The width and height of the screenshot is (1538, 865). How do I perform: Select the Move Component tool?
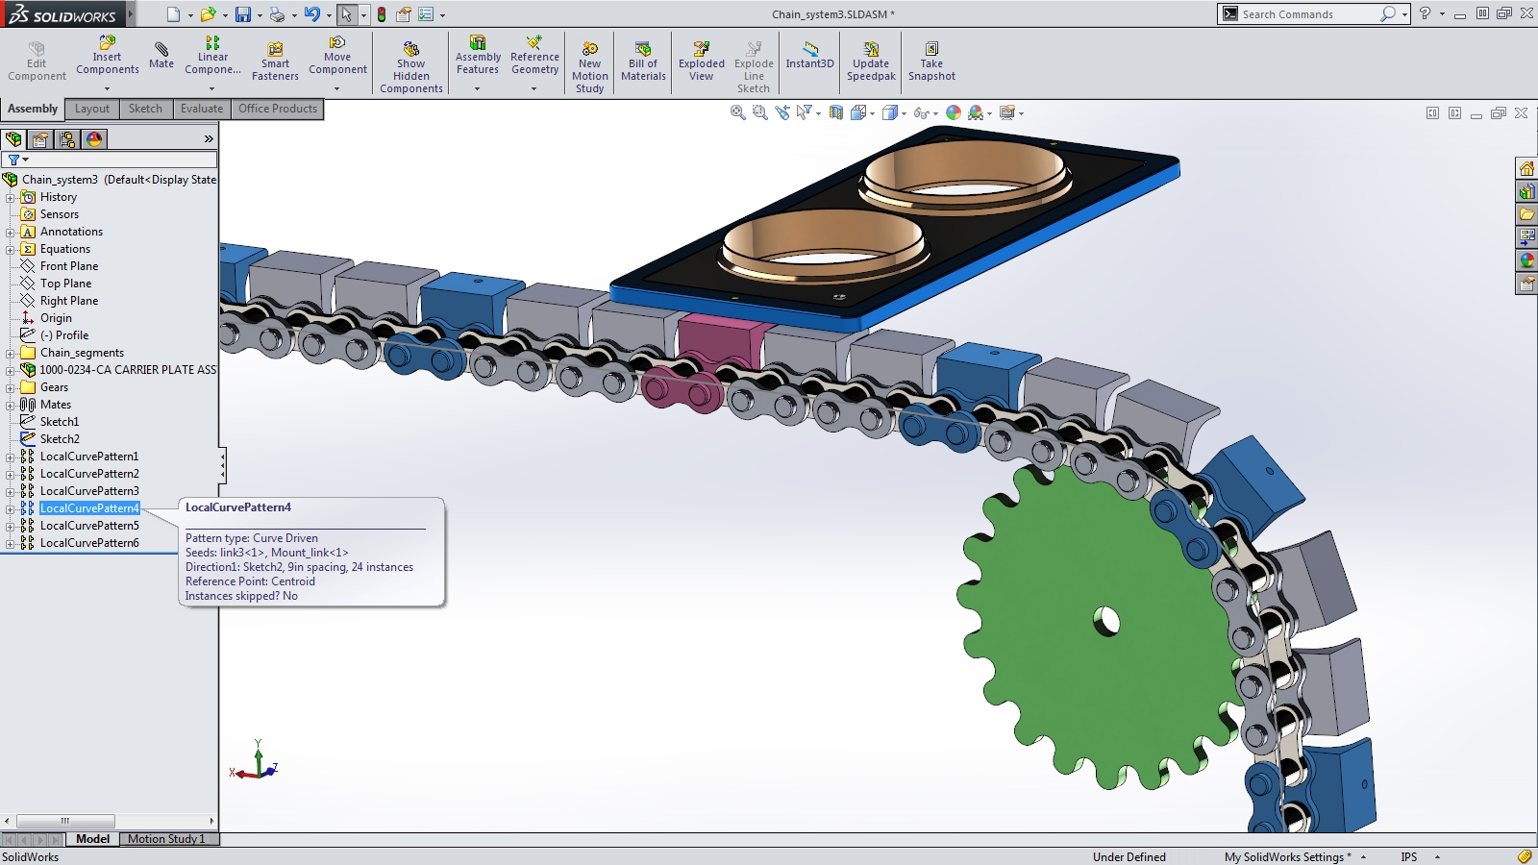(x=337, y=58)
